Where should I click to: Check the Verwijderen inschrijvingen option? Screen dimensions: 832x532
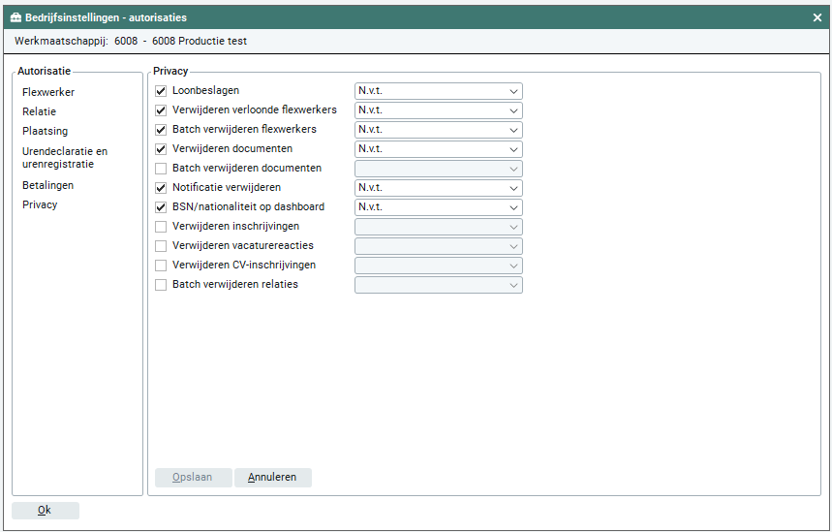[162, 227]
